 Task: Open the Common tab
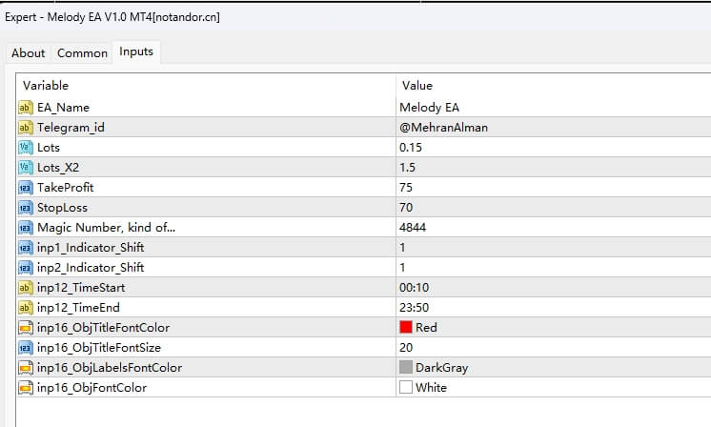pos(82,53)
